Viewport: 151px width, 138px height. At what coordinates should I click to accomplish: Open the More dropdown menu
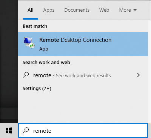pos(128,10)
